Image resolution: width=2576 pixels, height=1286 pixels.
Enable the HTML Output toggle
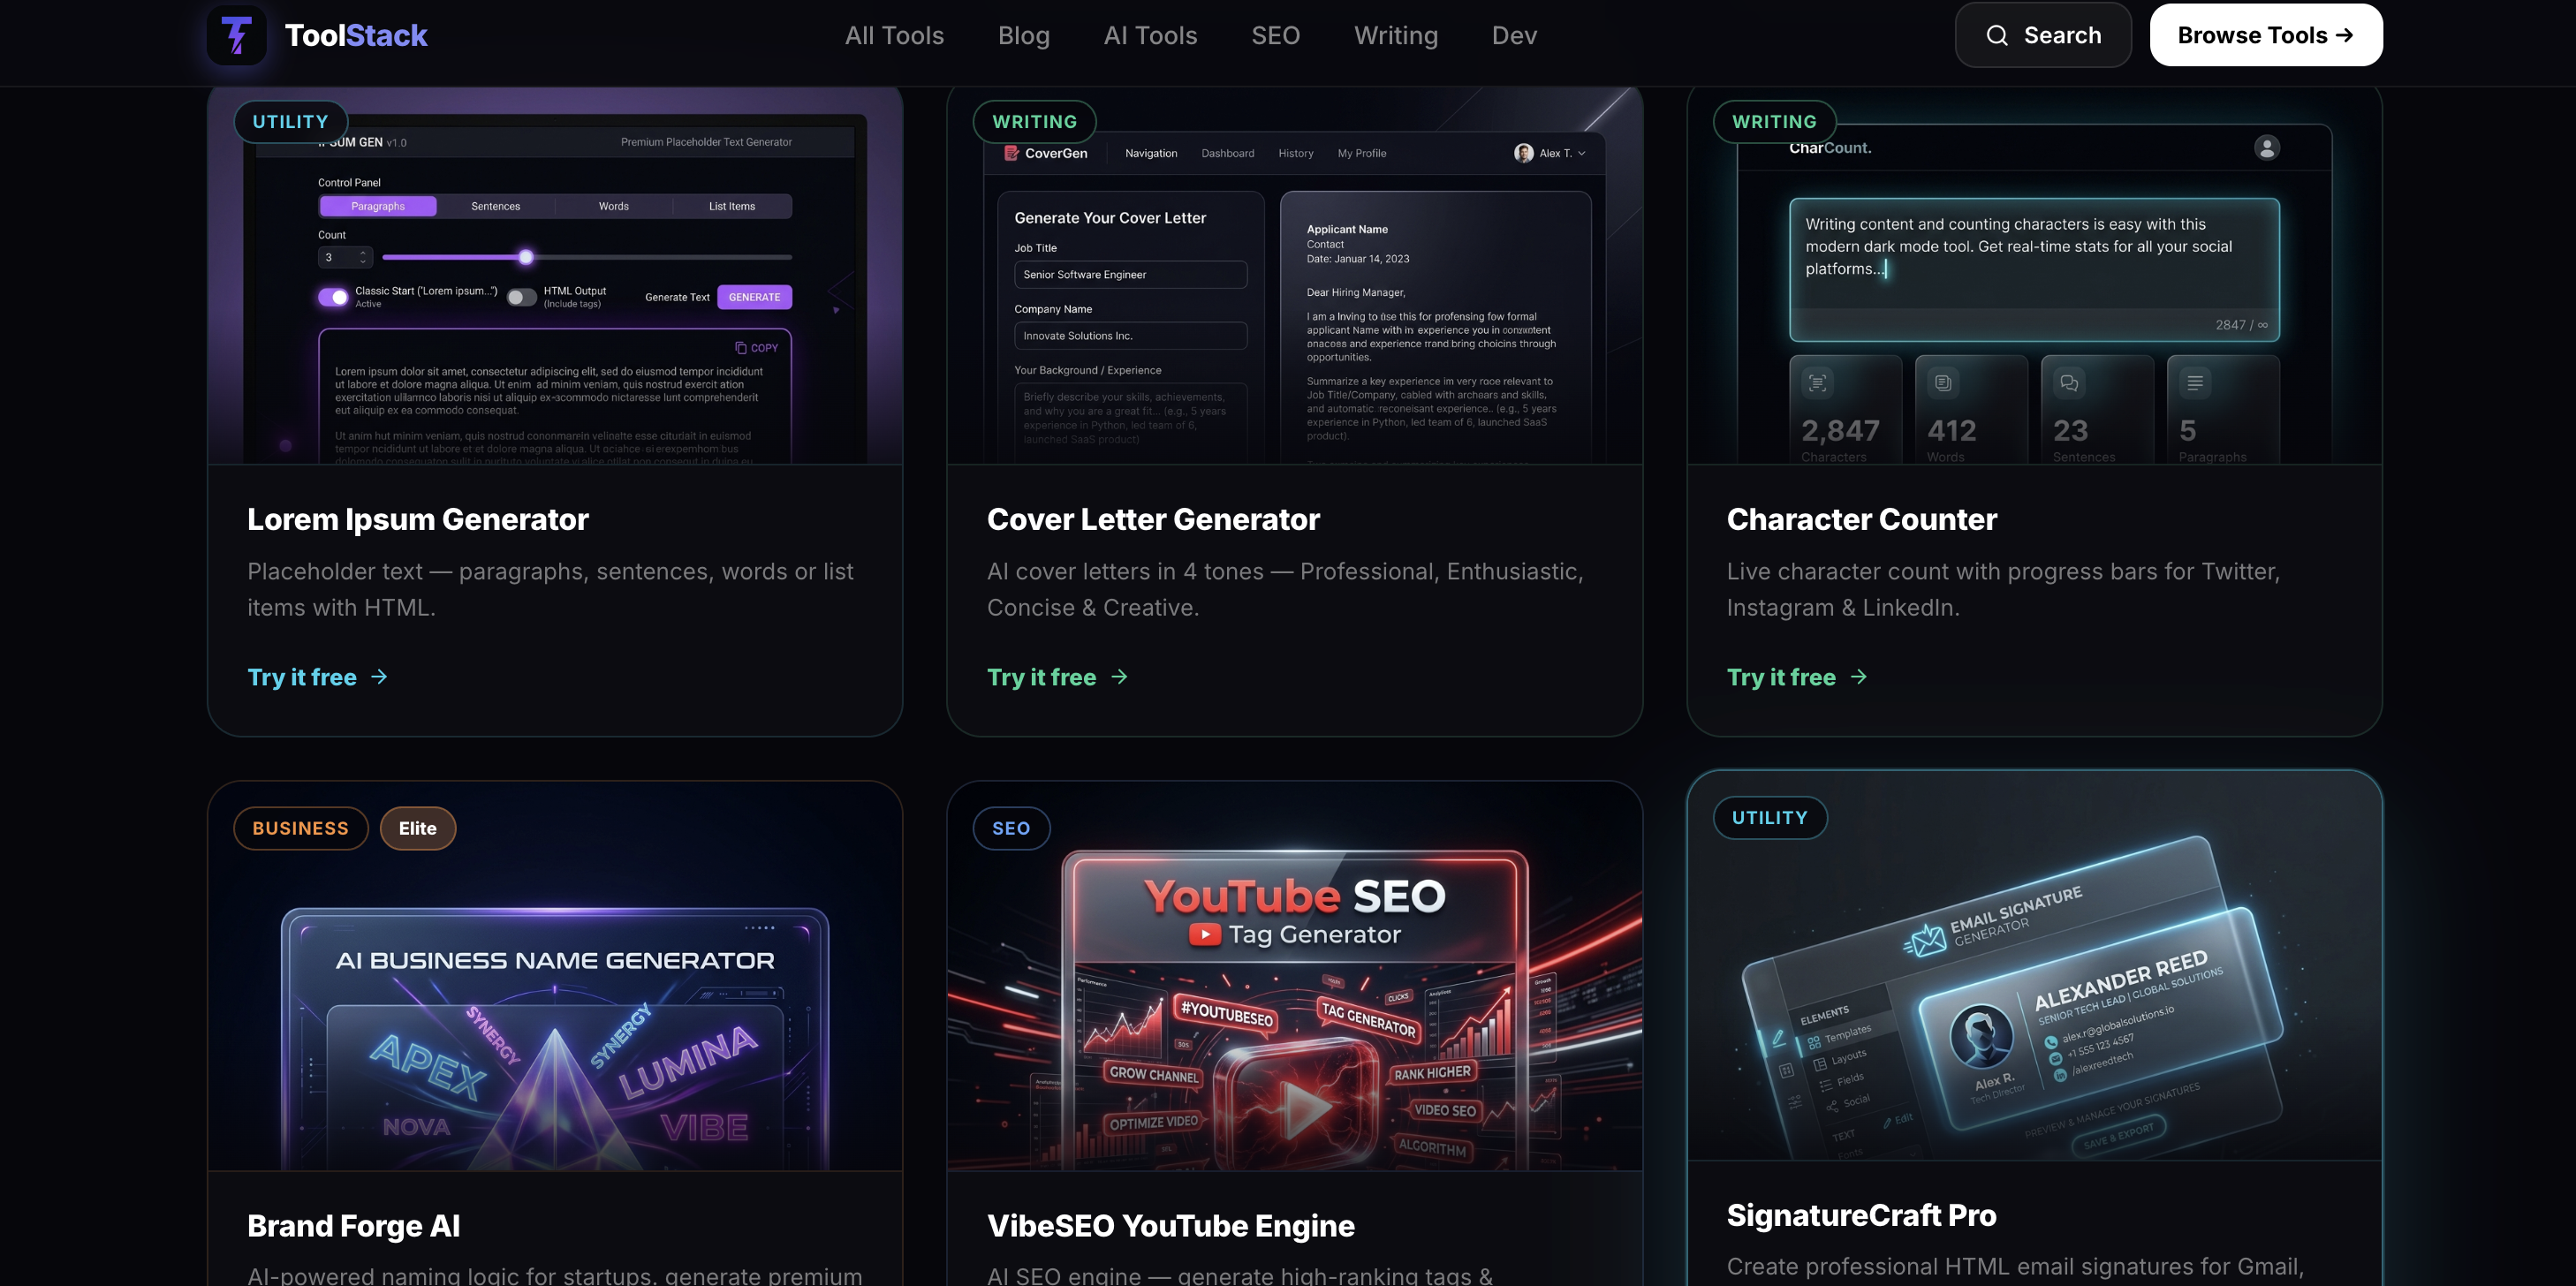click(x=521, y=297)
